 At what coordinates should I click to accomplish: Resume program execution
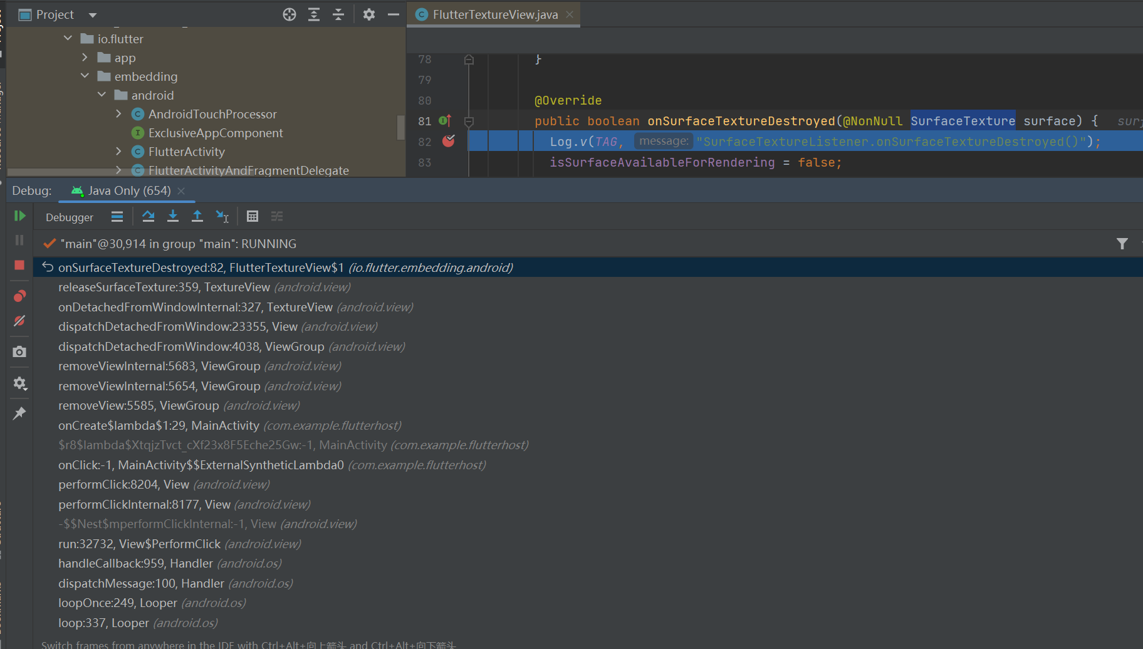tap(19, 216)
